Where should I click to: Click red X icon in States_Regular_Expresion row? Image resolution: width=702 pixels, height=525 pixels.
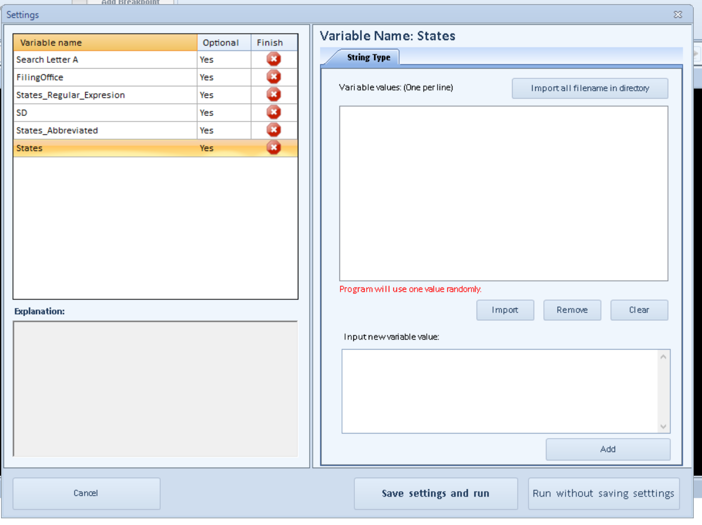click(x=274, y=94)
